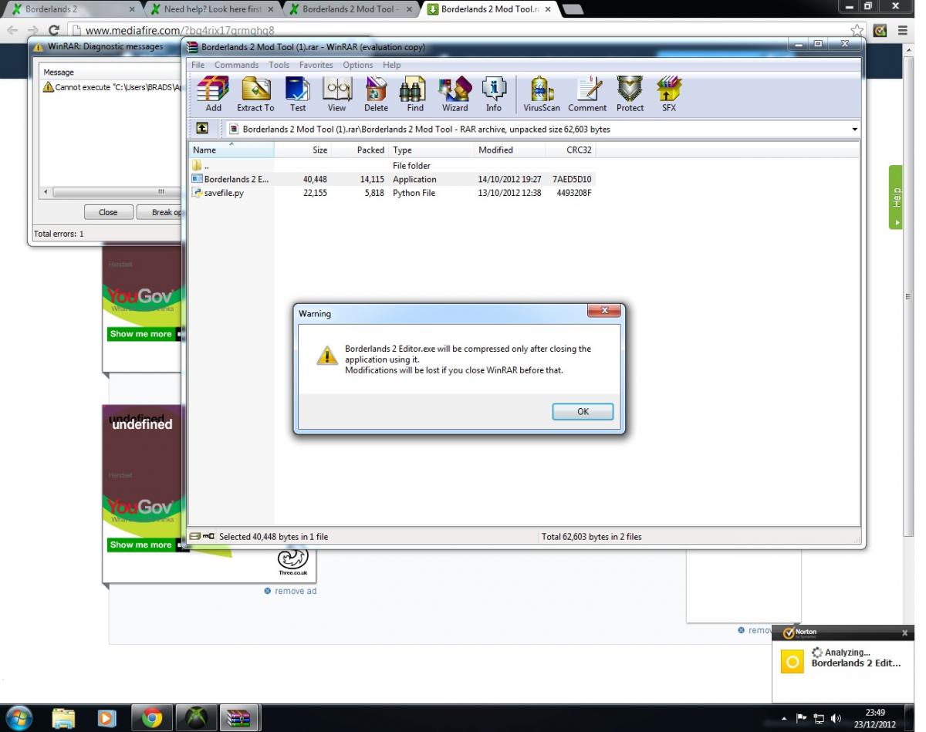
Task: Select the savefile.py file row
Action: pyautogui.click(x=224, y=193)
